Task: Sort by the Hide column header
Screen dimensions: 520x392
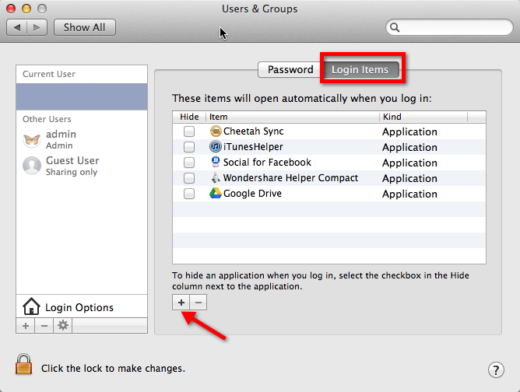Action: [x=189, y=117]
